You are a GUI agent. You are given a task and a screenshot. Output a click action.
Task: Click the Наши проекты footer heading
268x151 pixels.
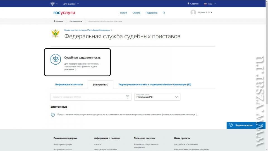pos(182,138)
